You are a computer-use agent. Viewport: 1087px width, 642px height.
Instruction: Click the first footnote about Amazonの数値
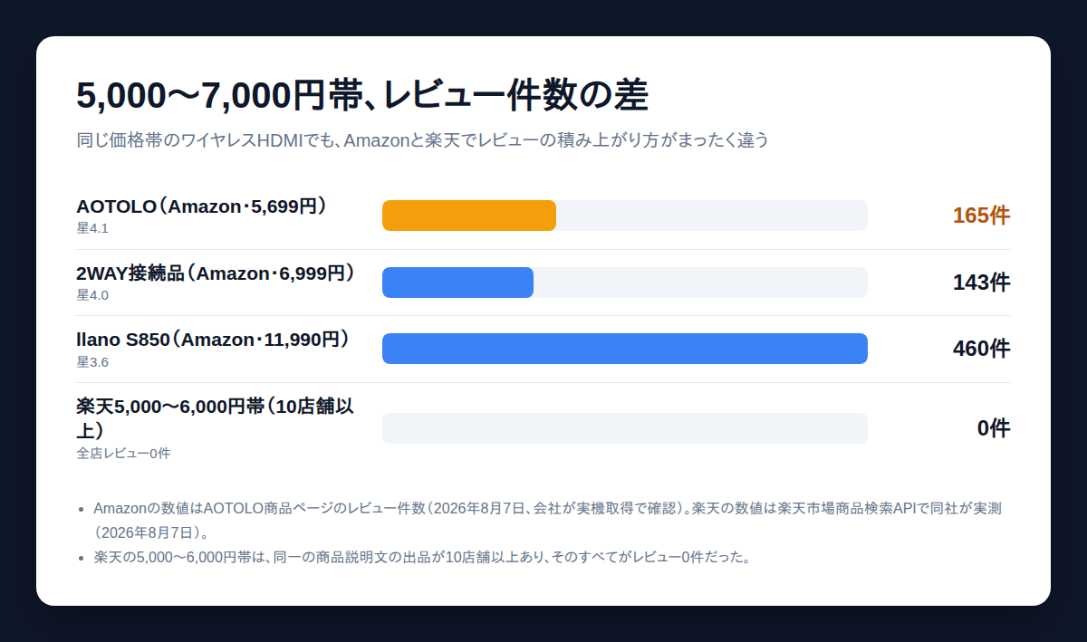coord(548,520)
